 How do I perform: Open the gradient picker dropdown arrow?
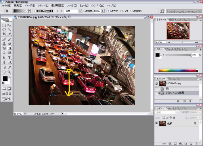(x=29, y=11)
